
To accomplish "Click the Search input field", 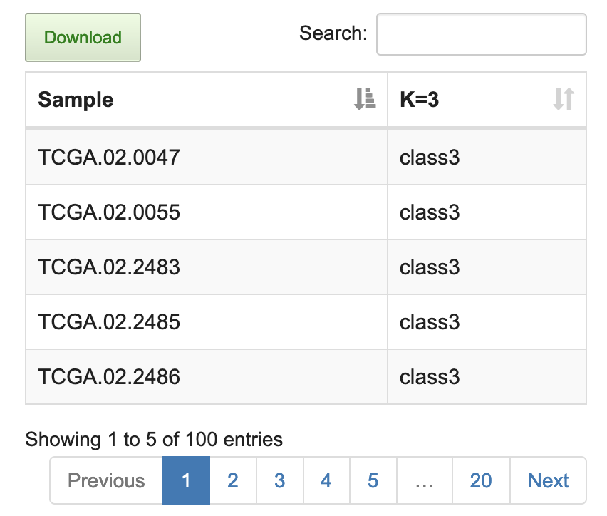I will (x=481, y=34).
